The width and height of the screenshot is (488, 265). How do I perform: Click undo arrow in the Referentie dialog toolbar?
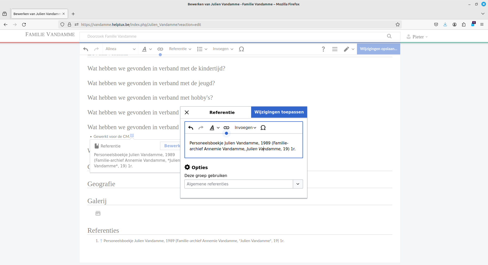coord(191,128)
